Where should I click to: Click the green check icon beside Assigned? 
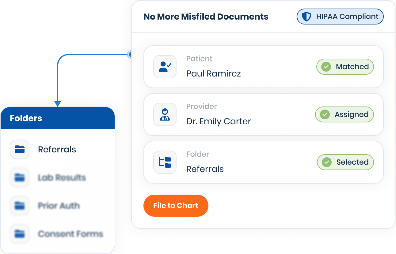coord(325,114)
